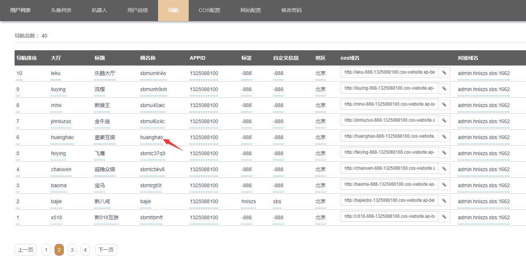Switch to the 用户列表 tab
526x272 pixels.
pyautogui.click(x=20, y=10)
